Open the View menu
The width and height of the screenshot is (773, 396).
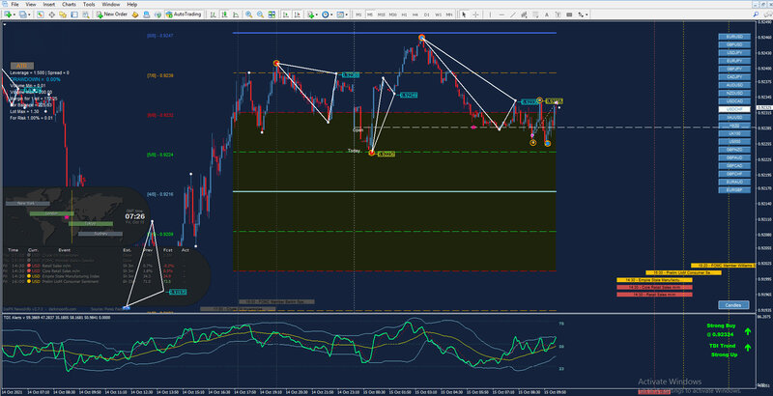pos(31,4)
